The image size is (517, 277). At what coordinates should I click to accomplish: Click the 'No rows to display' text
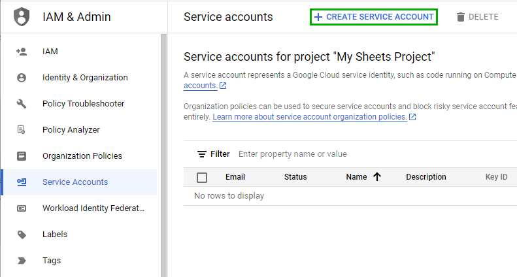coord(229,196)
